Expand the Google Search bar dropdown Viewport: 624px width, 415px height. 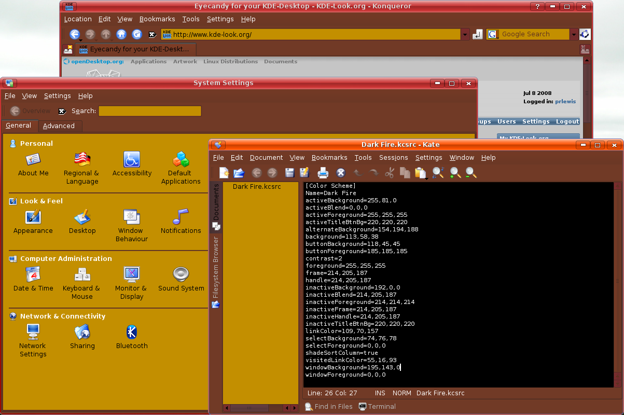pos(574,34)
